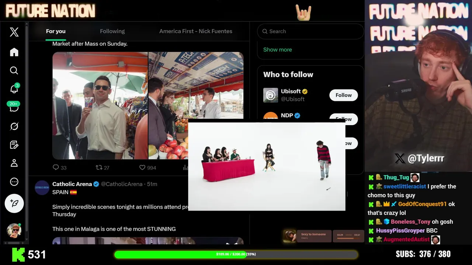Click the green donation goal progress bar

pyautogui.click(x=236, y=254)
